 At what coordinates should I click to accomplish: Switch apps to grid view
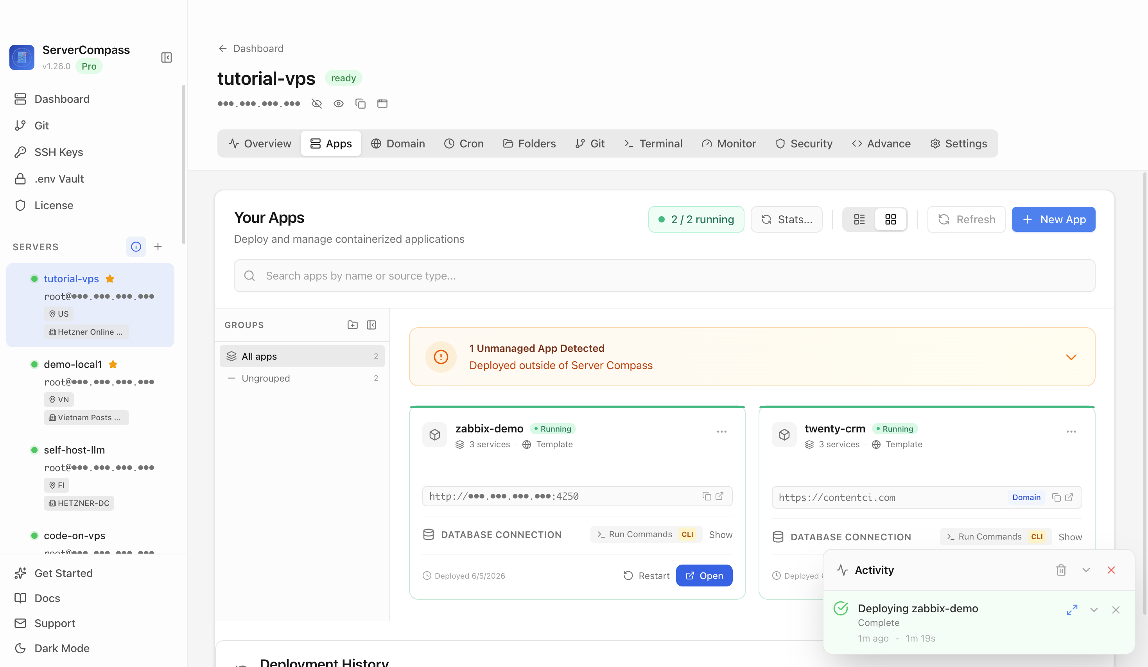[891, 220]
